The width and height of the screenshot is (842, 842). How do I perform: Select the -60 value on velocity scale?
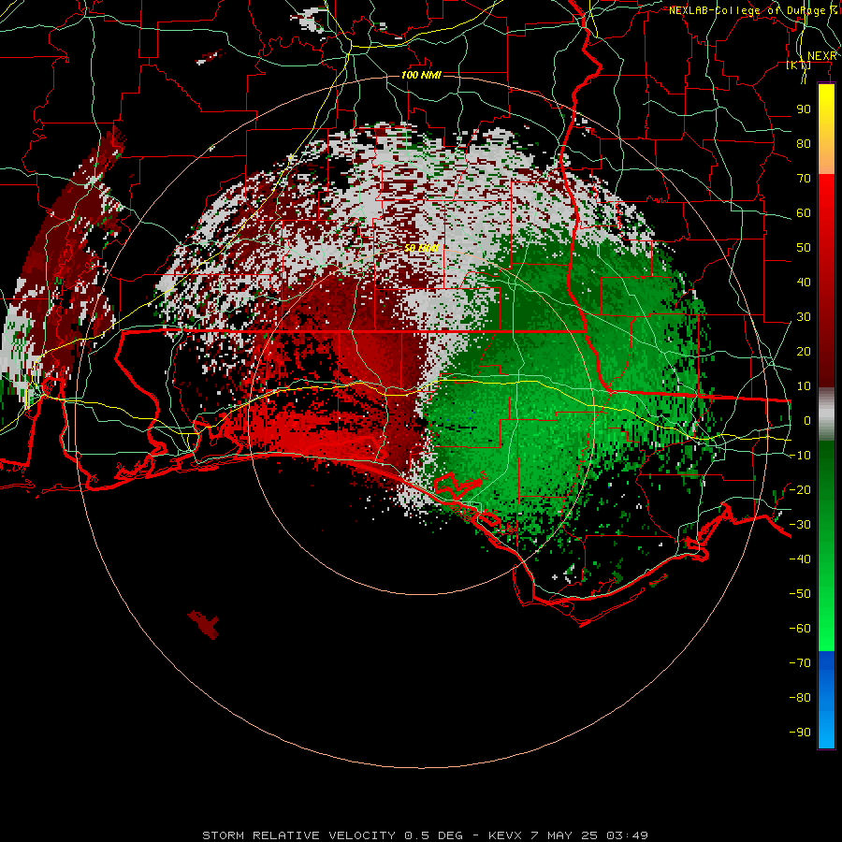[800, 629]
